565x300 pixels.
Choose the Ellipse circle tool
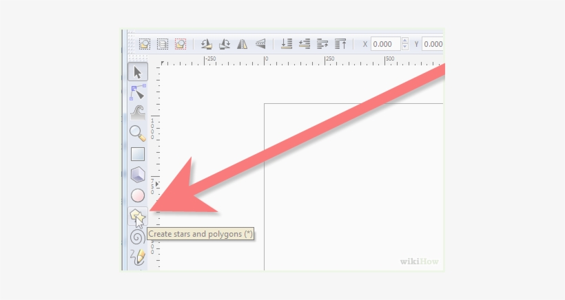pyautogui.click(x=138, y=195)
